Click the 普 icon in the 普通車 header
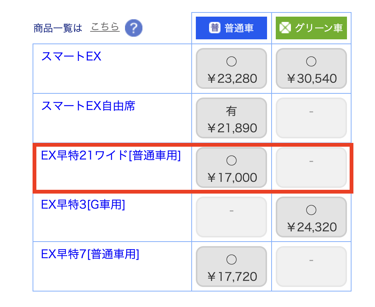The height and width of the screenshot is (307, 375). coord(215,28)
